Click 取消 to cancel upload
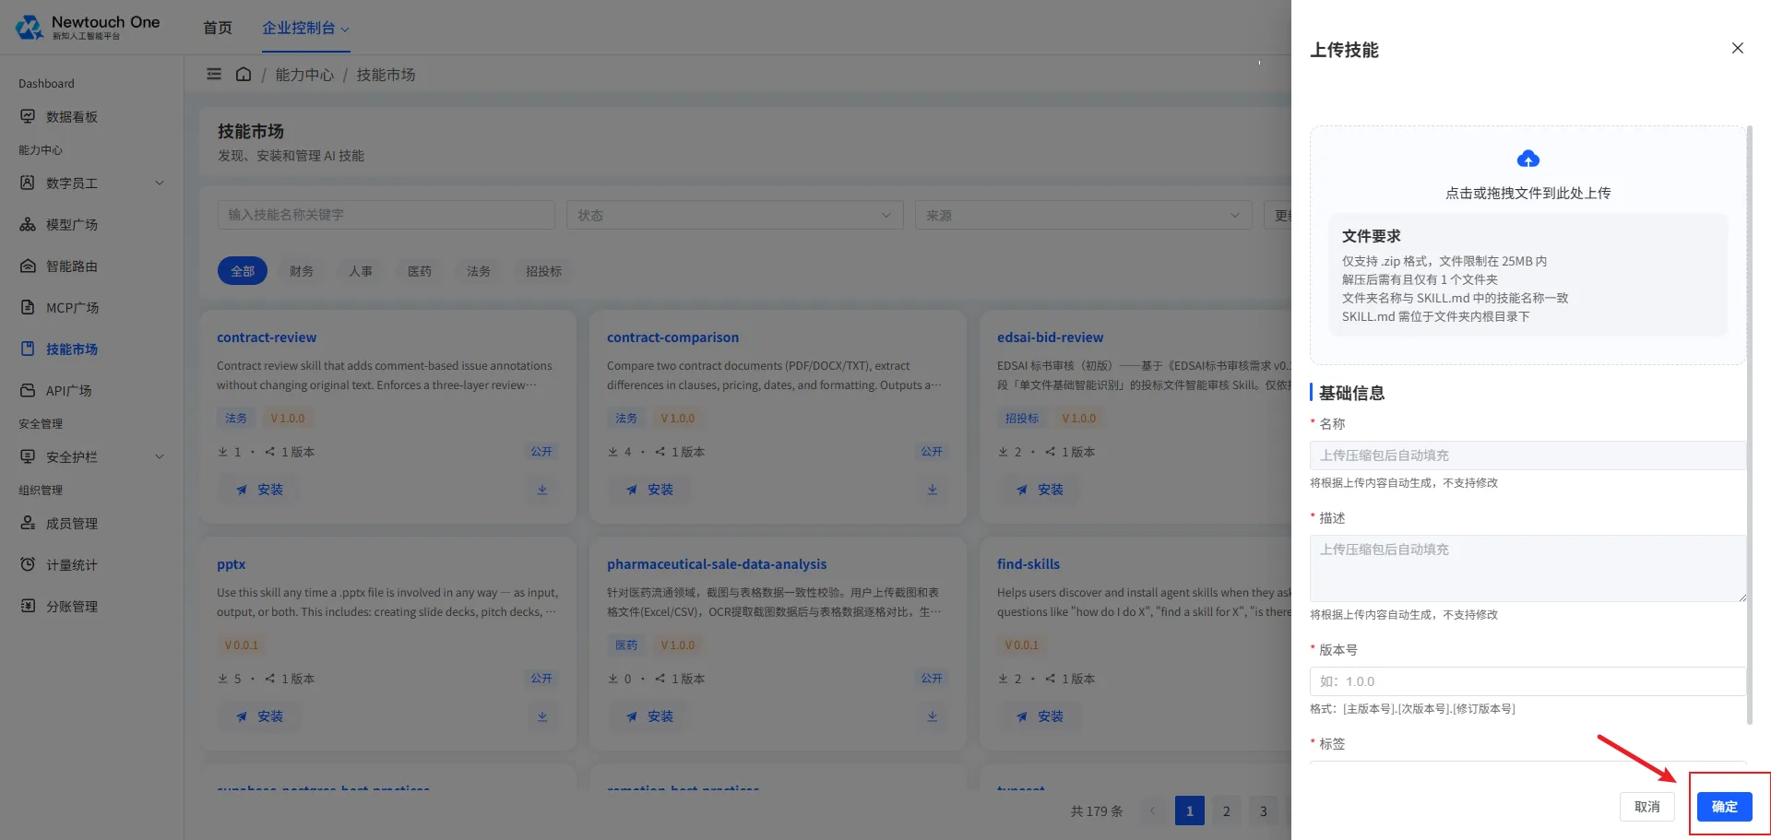1771x840 pixels. tap(1647, 807)
